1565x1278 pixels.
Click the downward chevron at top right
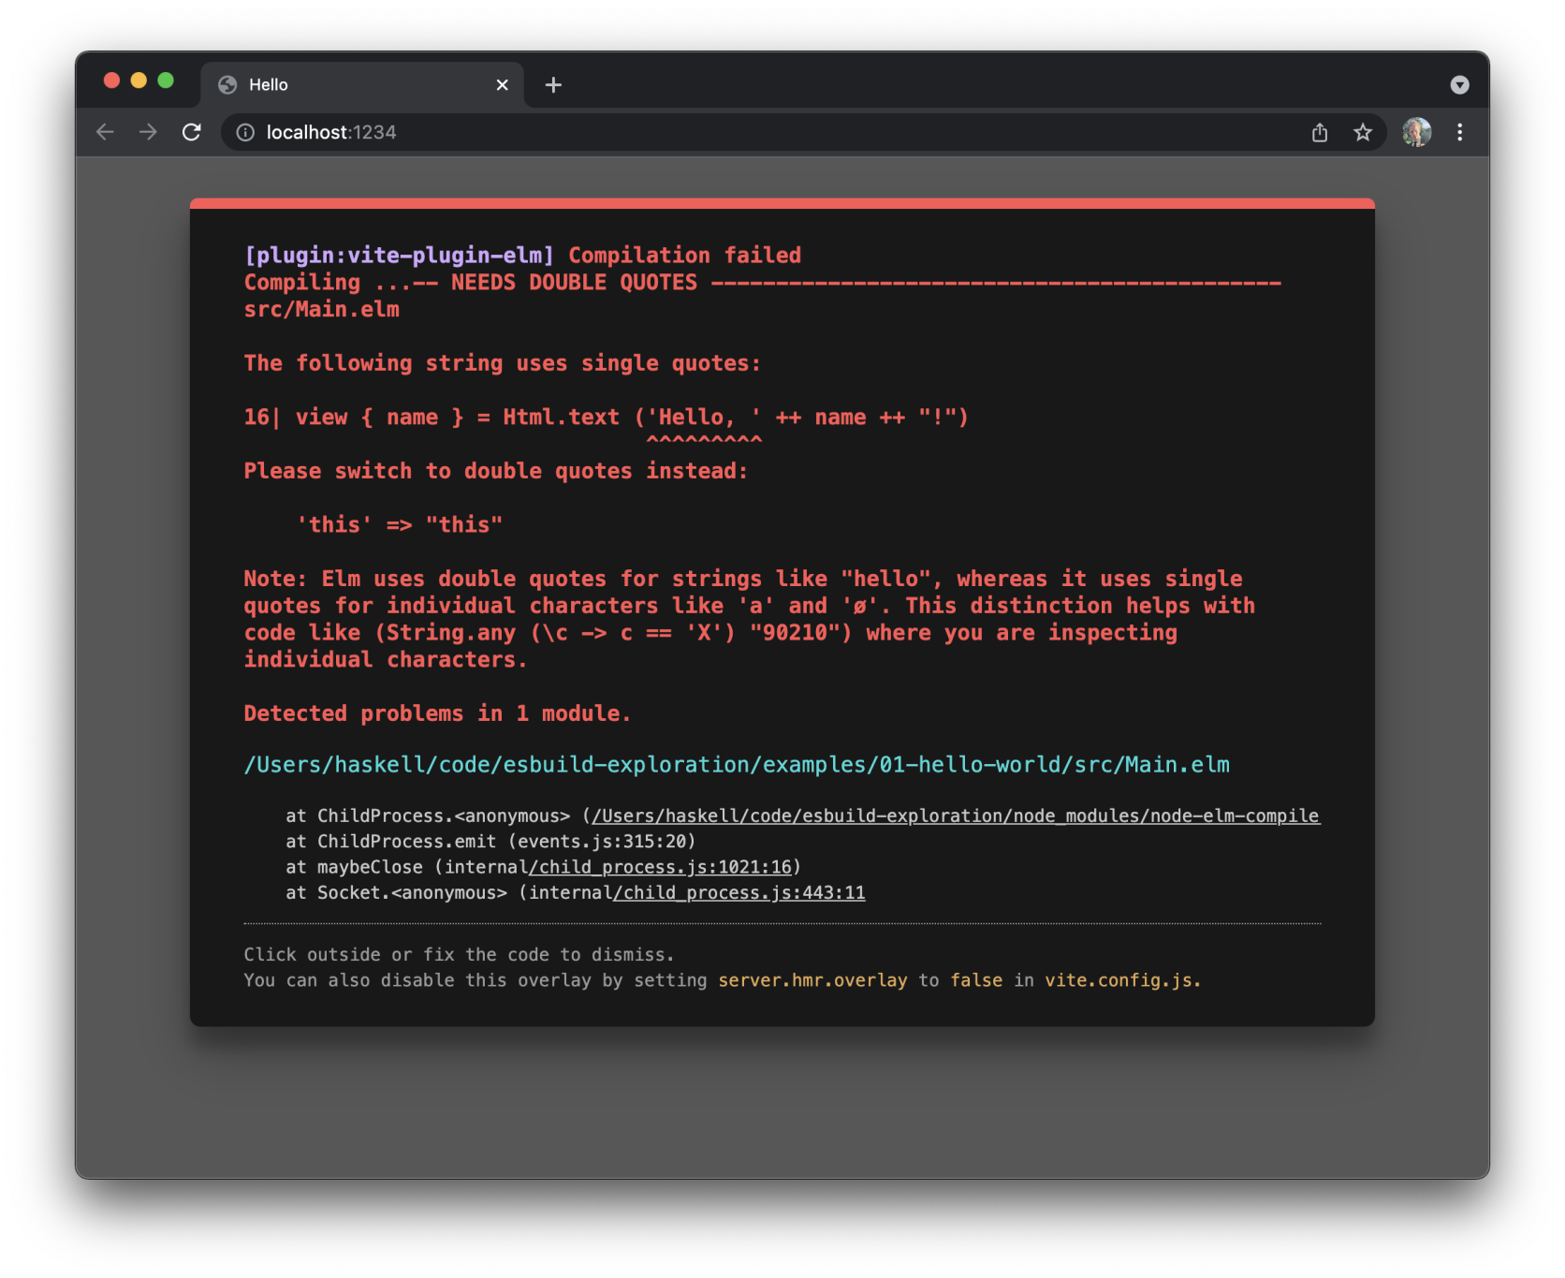tap(1458, 84)
